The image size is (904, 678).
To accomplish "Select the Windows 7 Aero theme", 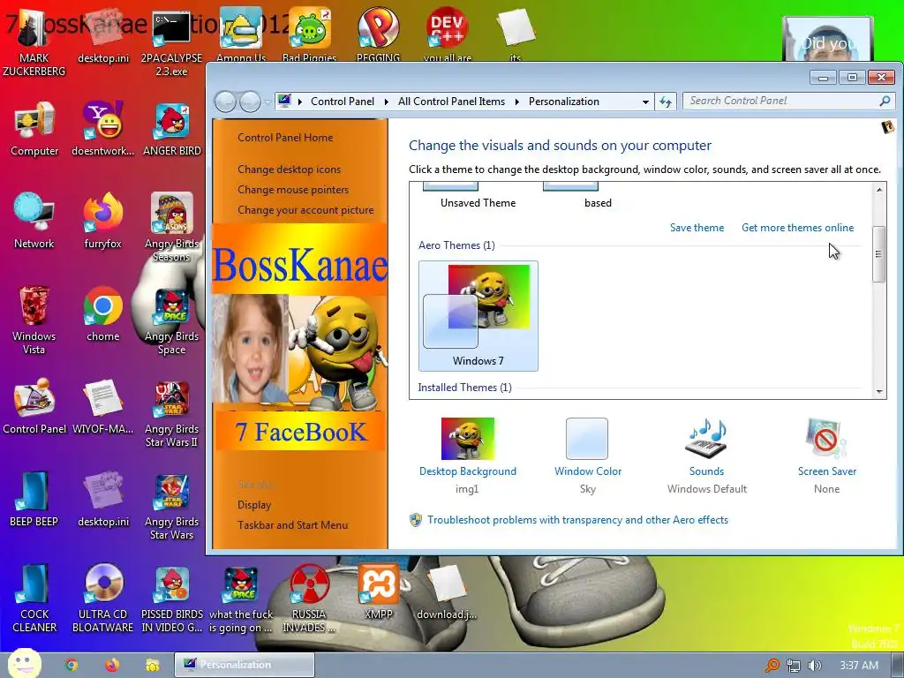I will point(478,315).
